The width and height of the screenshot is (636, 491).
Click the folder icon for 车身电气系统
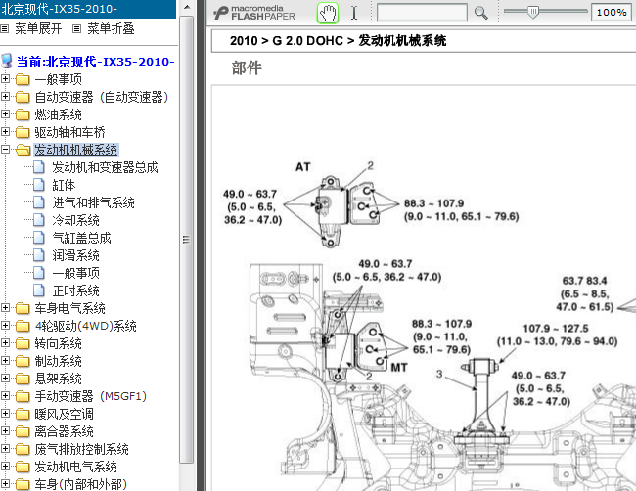pos(23,308)
